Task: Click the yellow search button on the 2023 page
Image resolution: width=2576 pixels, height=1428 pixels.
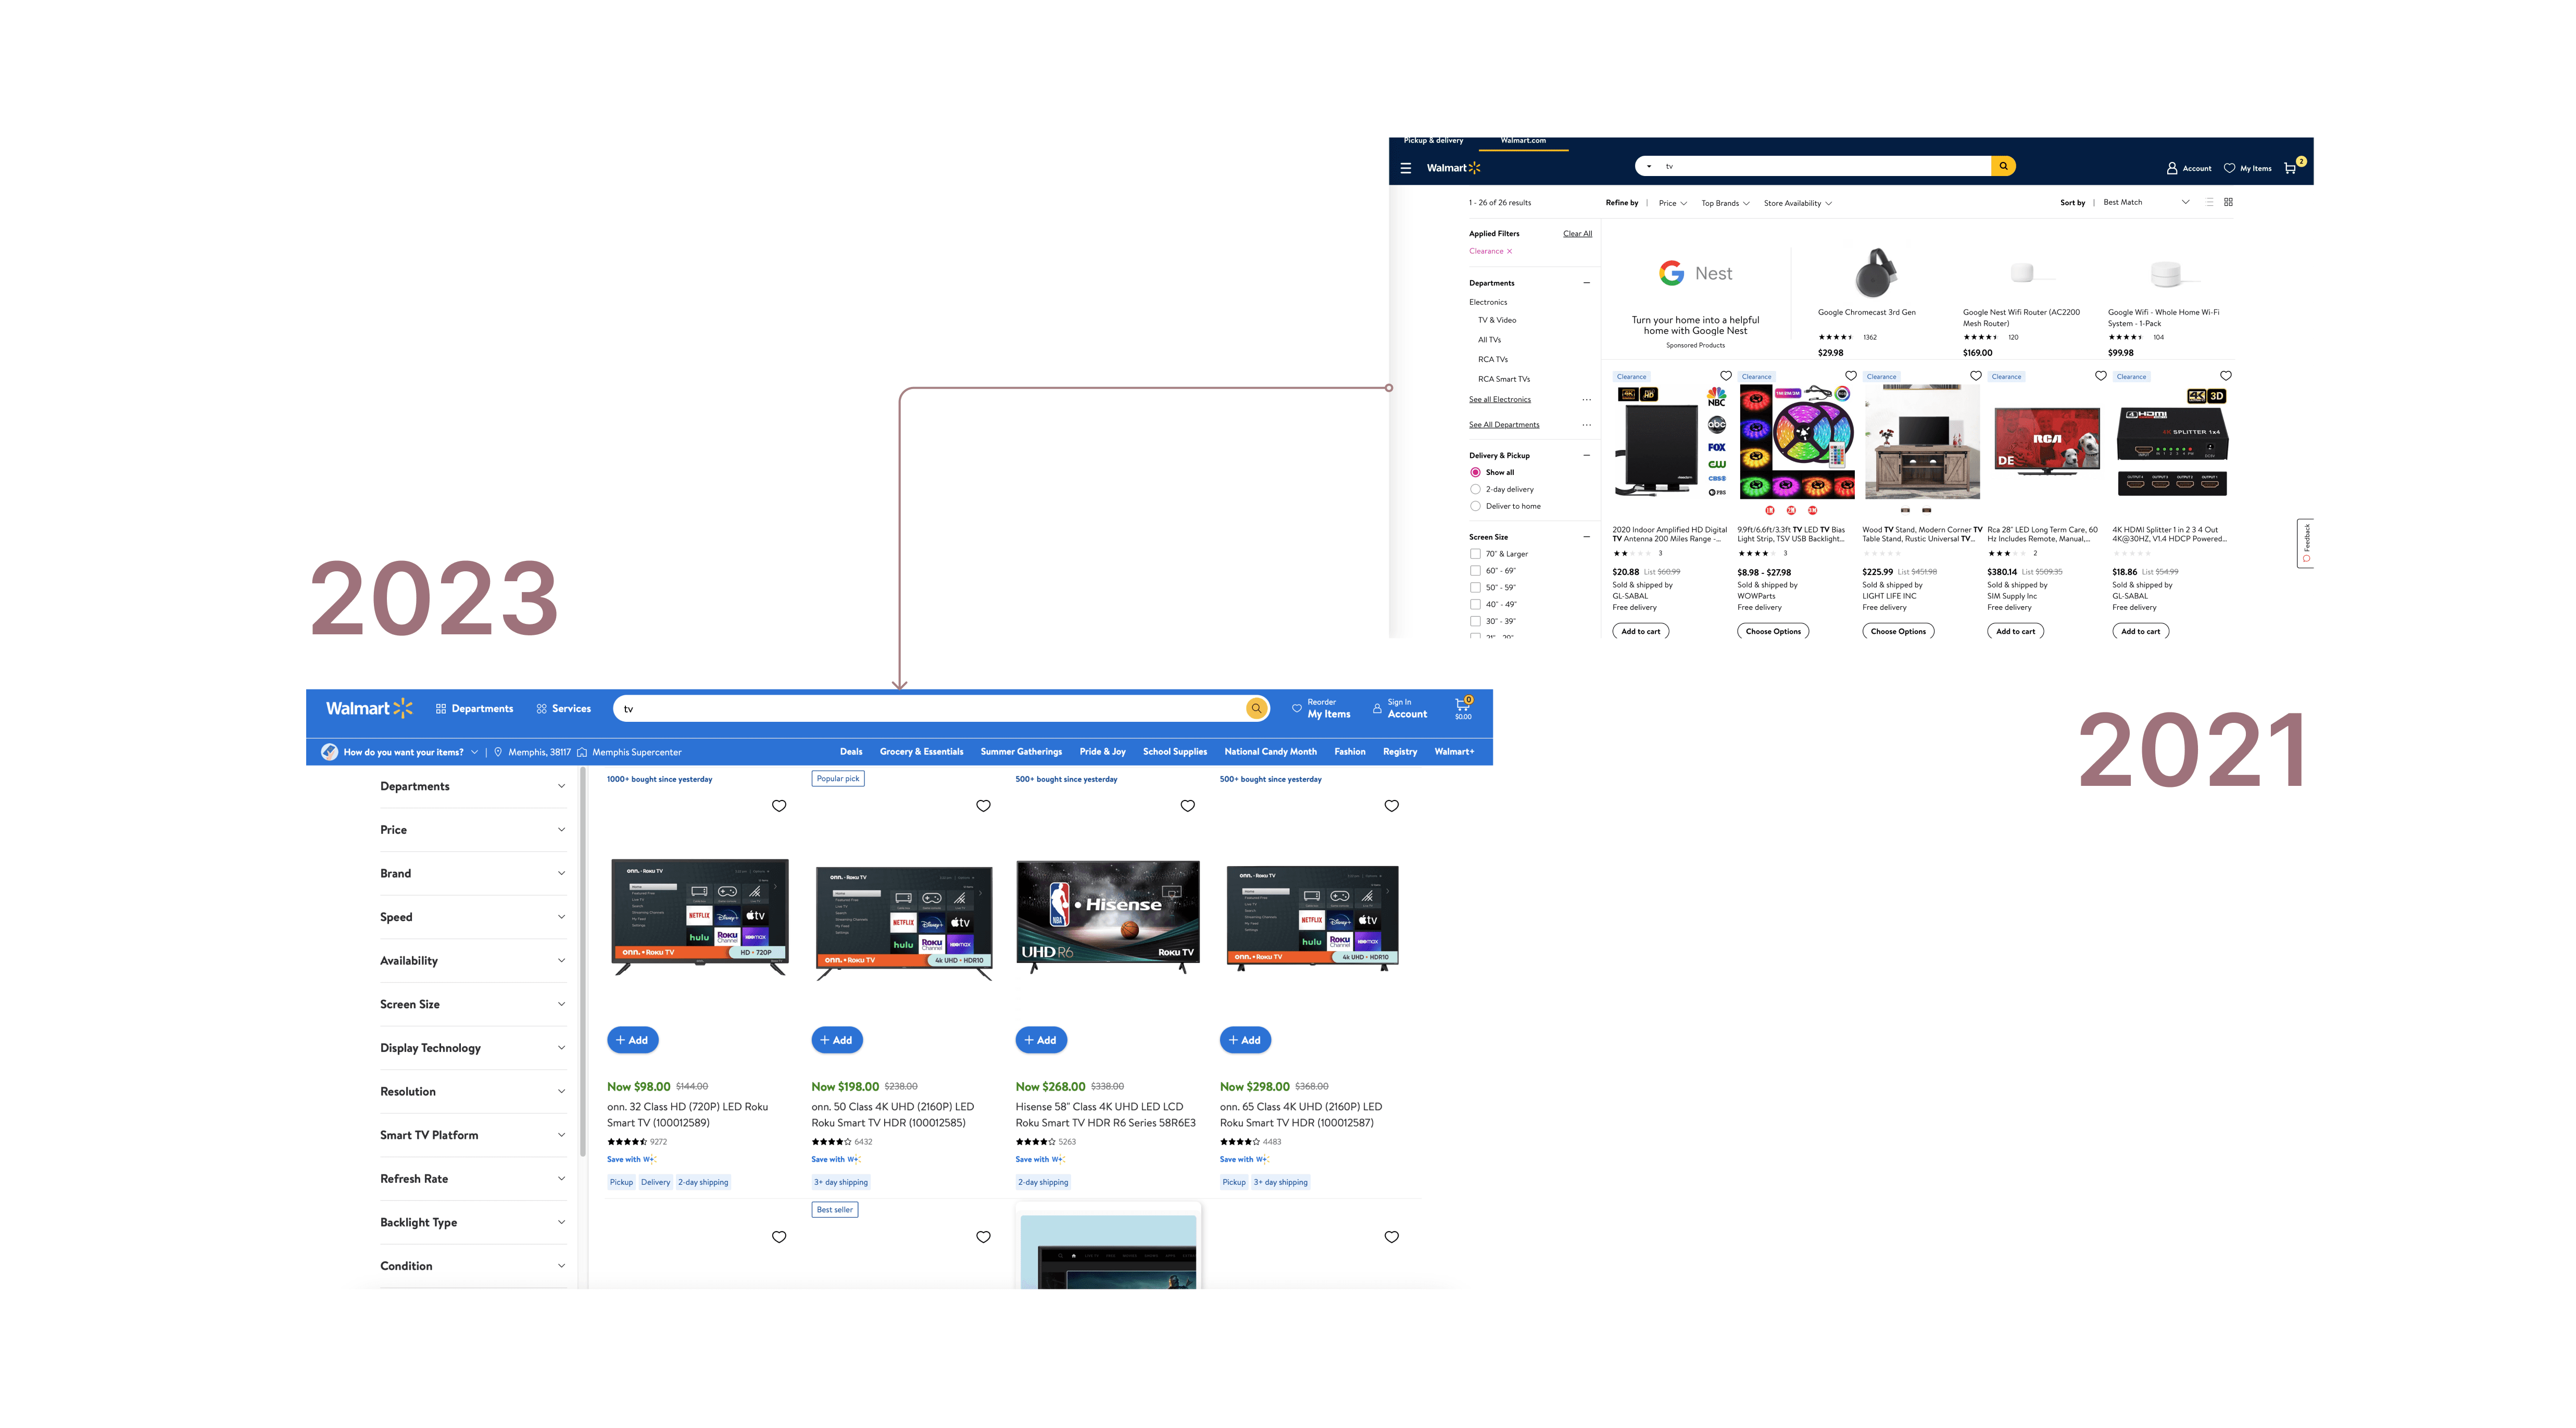Action: 1256,708
